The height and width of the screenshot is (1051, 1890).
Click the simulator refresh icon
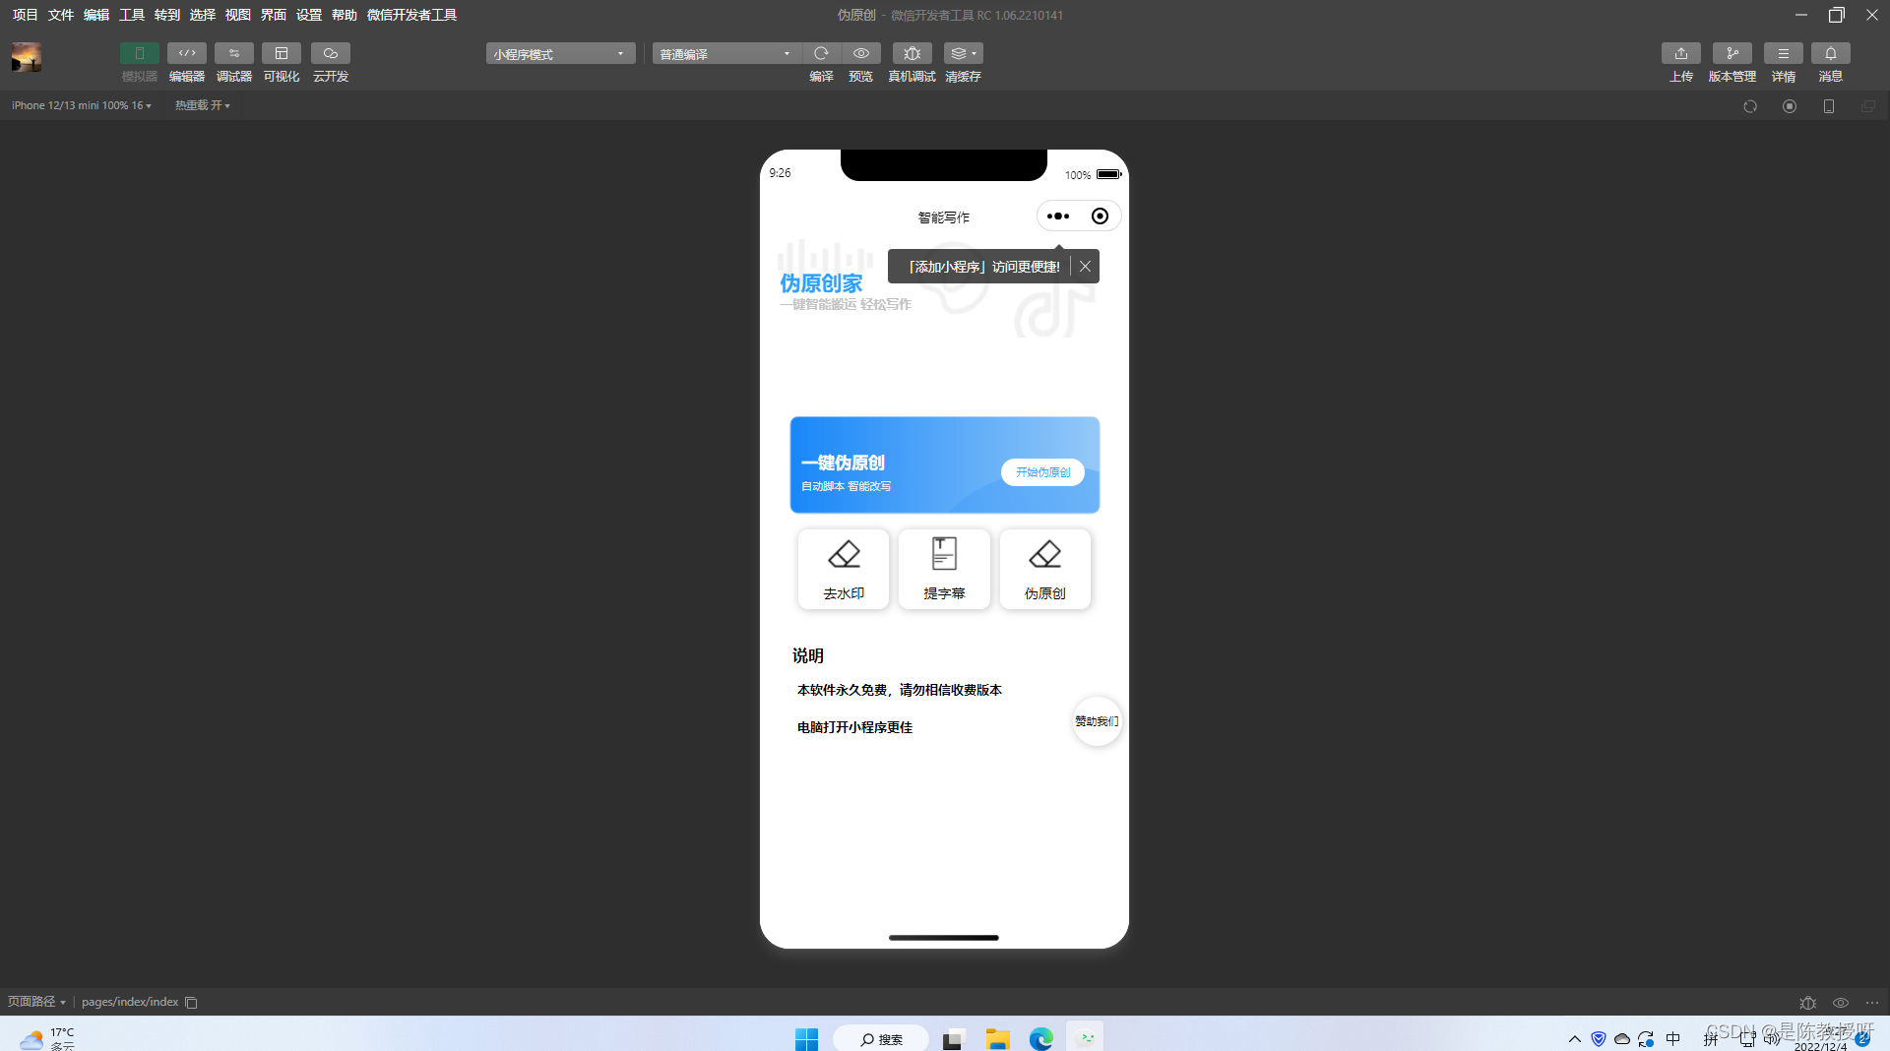[1750, 106]
